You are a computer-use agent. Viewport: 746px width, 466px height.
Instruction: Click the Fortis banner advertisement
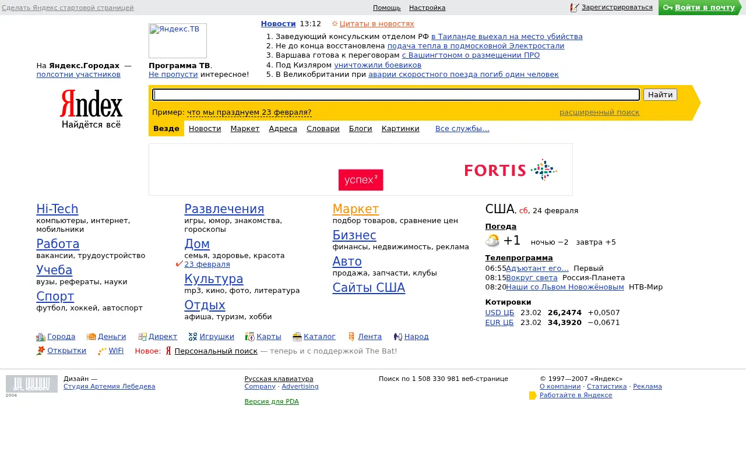pyautogui.click(x=361, y=170)
